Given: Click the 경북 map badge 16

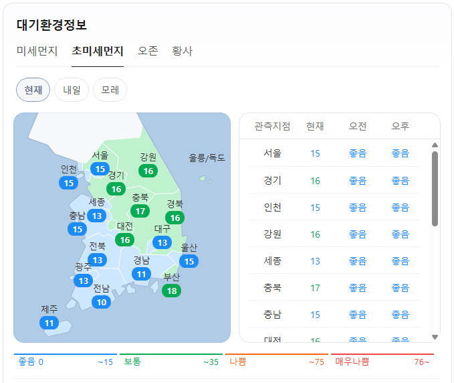Looking at the screenshot, I should [x=175, y=218].
